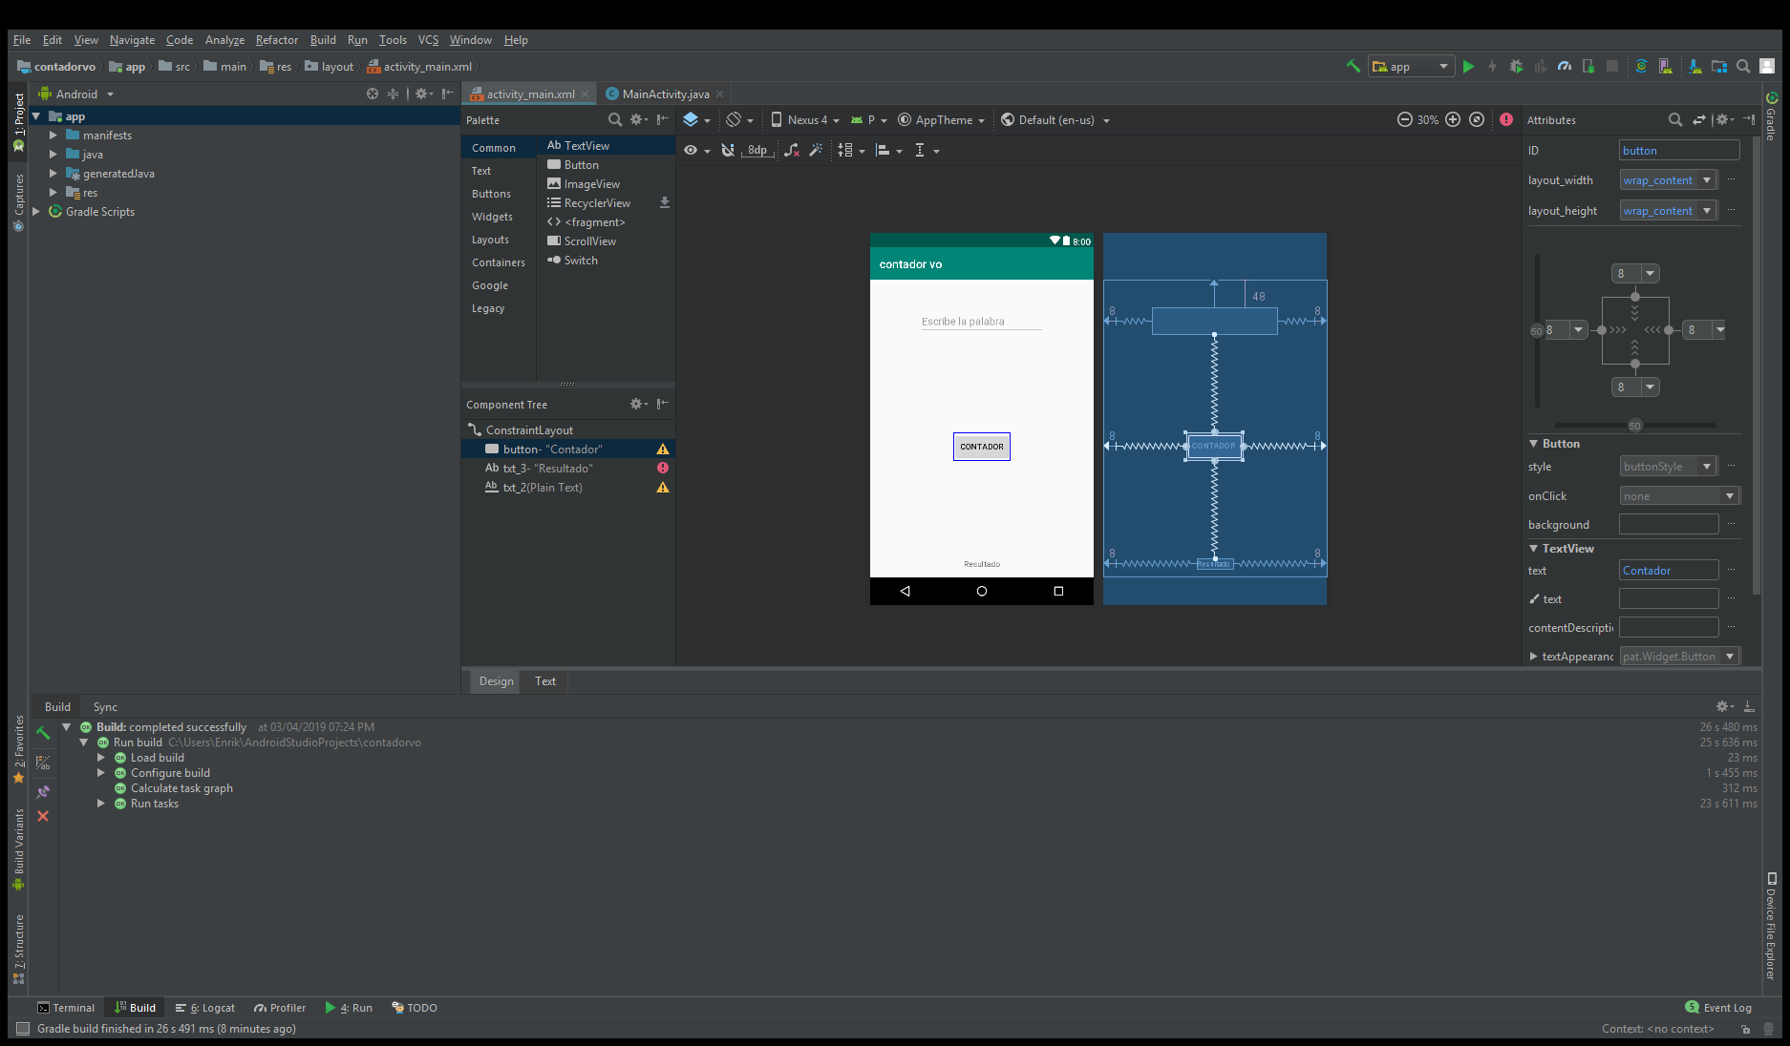Run the app with green play button
Viewport: 1790px width, 1046px height.
click(1469, 66)
